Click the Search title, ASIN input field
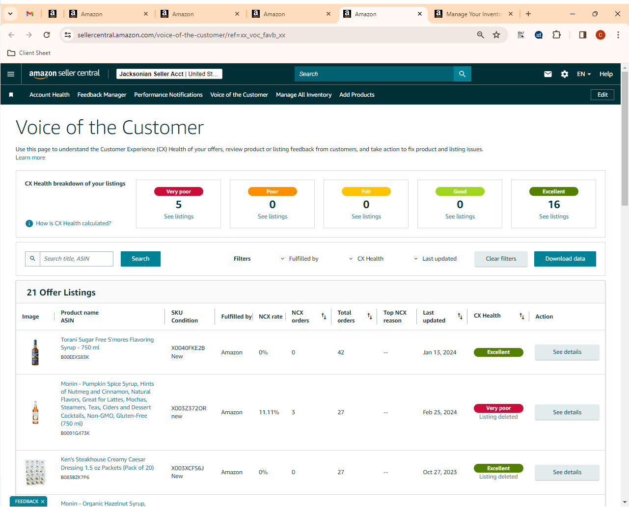This screenshot has height=507, width=629. 76,259
